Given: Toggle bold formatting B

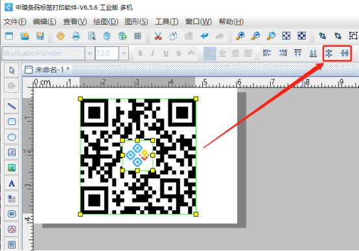Looking at the screenshot, I should pyautogui.click(x=140, y=53).
